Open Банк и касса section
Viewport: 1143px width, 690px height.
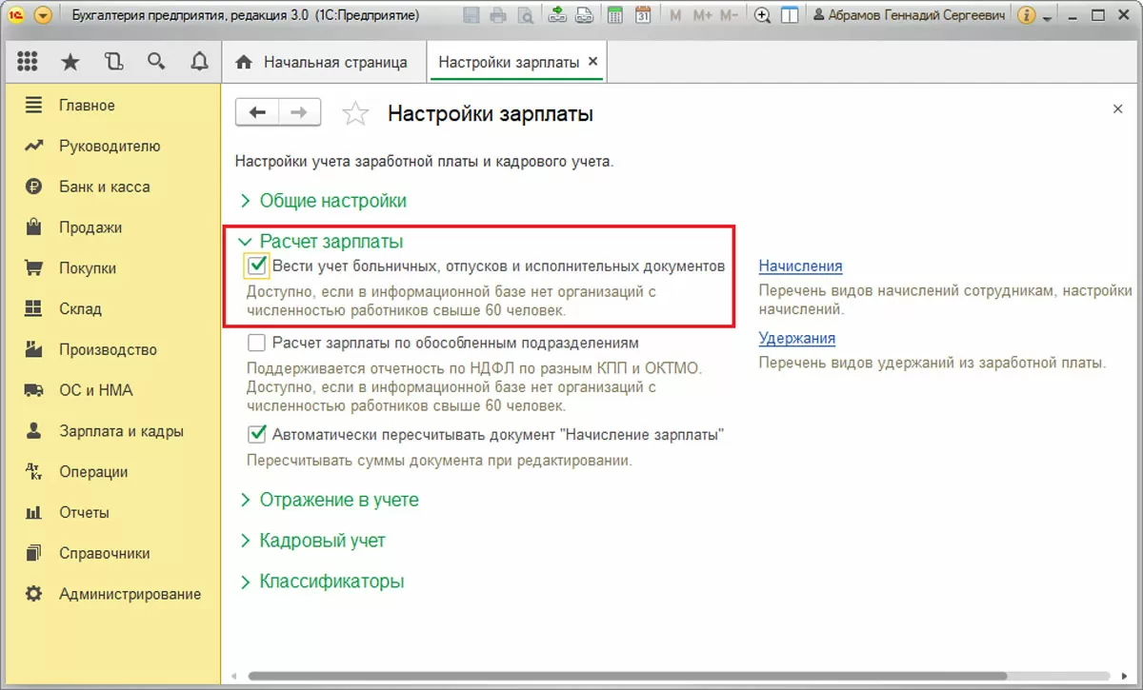104,187
